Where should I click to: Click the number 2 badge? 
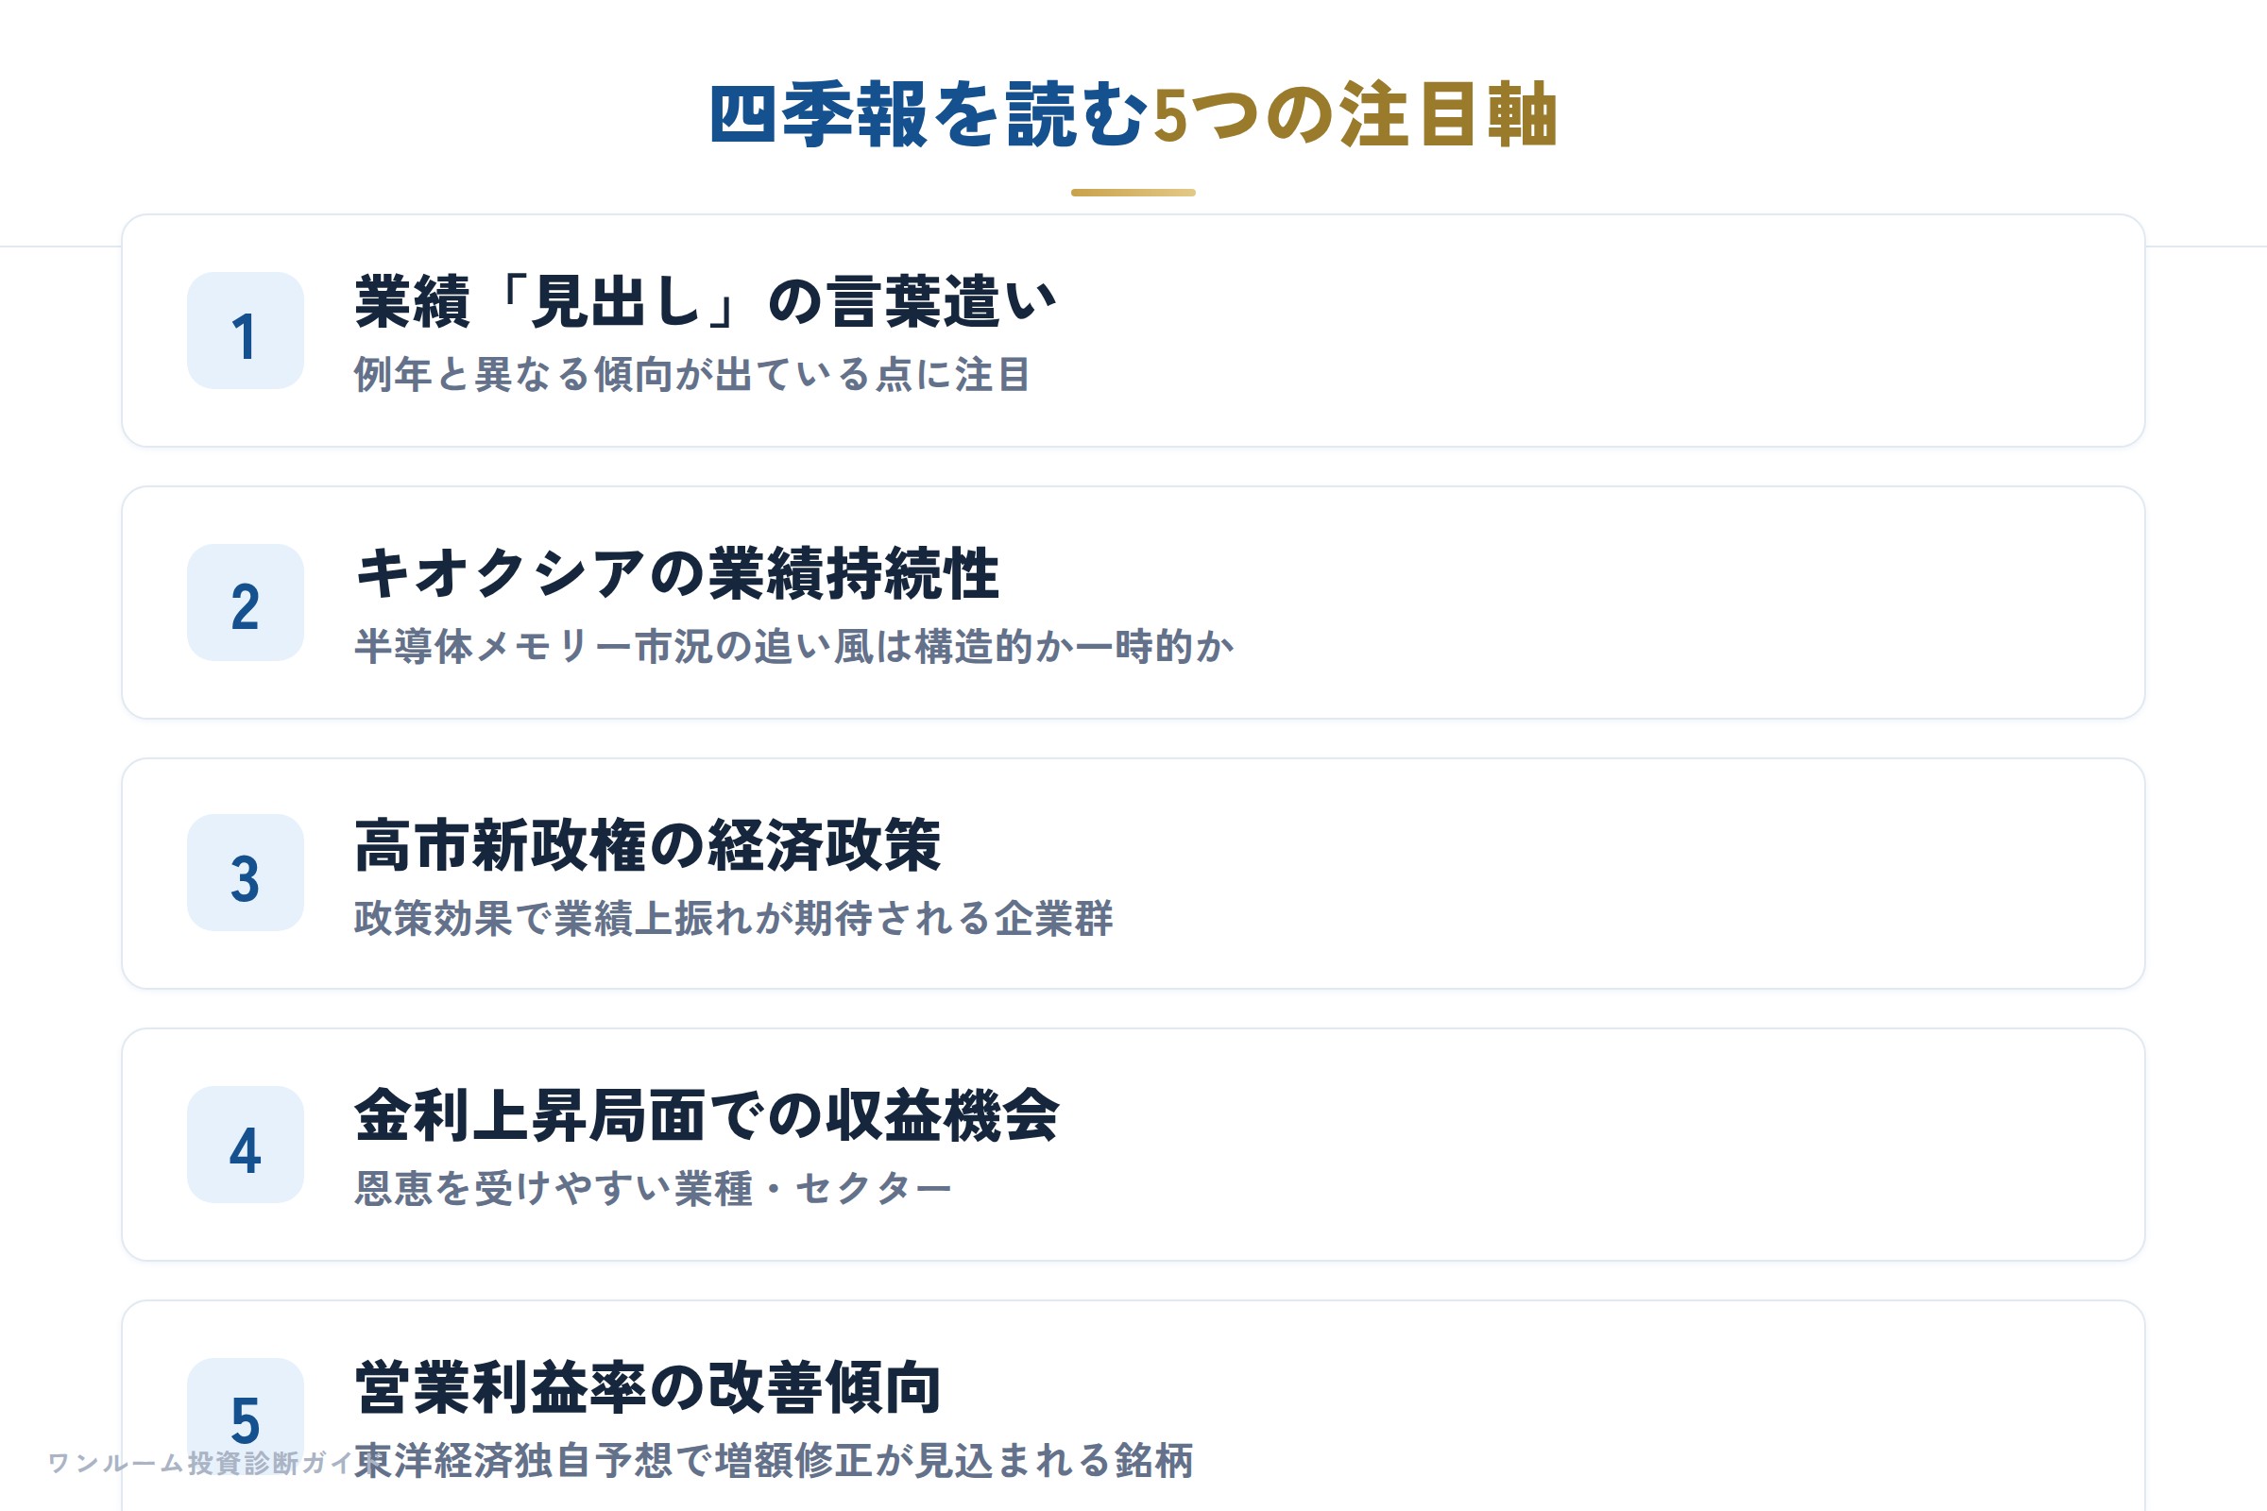(x=245, y=603)
